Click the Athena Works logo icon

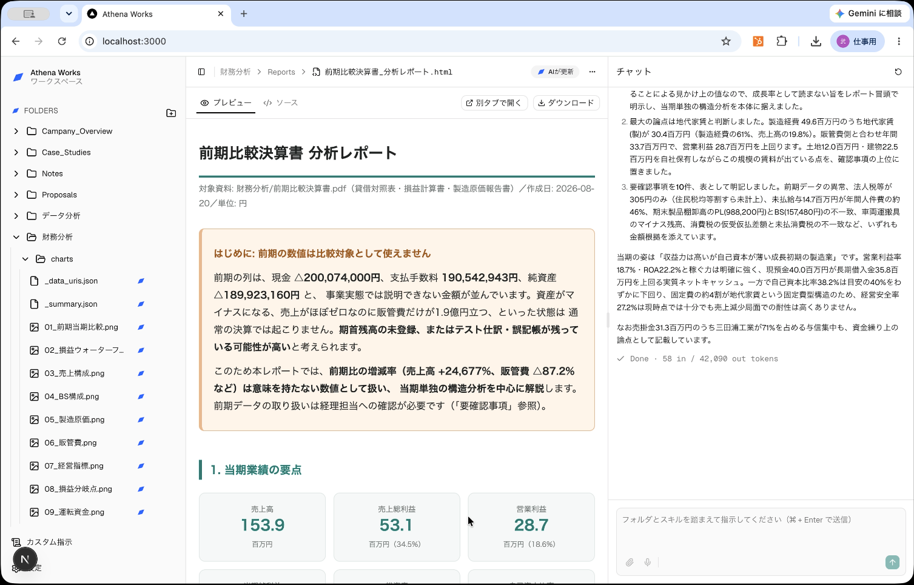pyautogui.click(x=18, y=77)
